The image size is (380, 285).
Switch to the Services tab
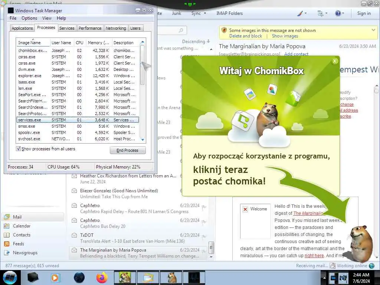coord(67,28)
